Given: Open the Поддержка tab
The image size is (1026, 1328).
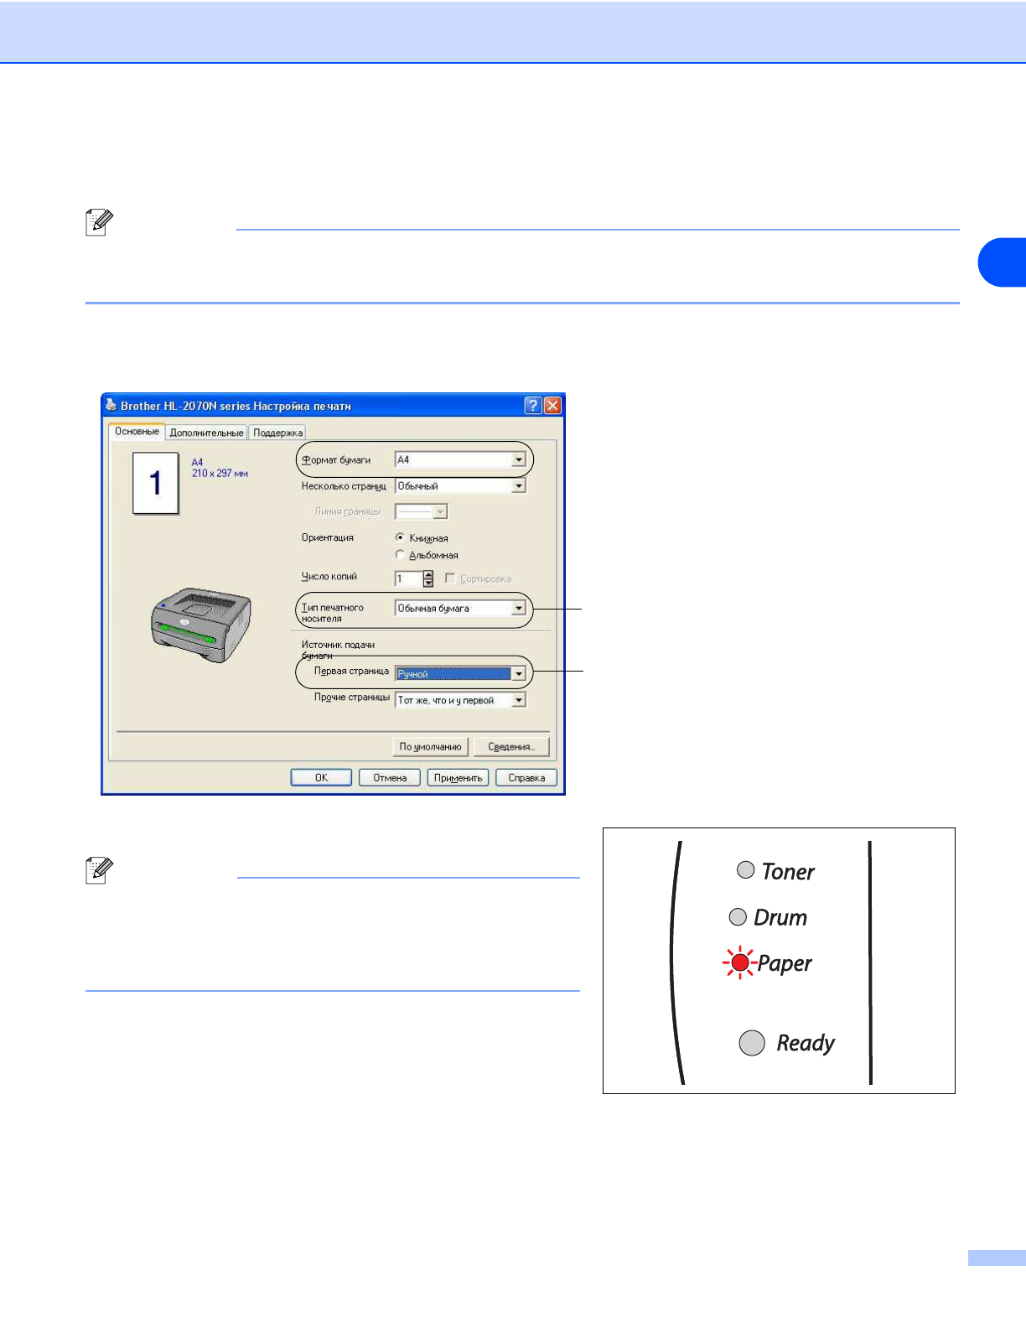Looking at the screenshot, I should pyautogui.click(x=277, y=433).
